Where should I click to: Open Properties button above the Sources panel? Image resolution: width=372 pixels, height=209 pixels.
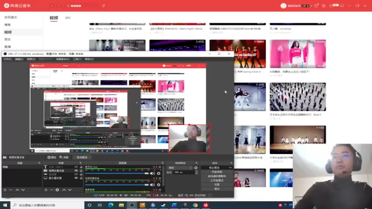click(52, 157)
